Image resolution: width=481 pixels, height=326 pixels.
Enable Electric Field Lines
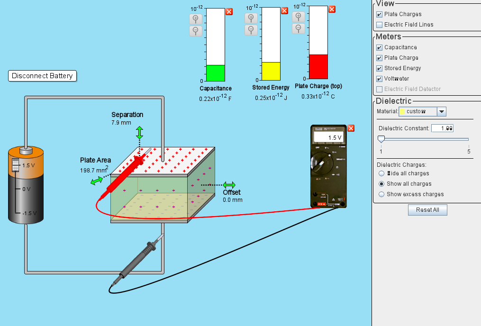[x=379, y=25]
